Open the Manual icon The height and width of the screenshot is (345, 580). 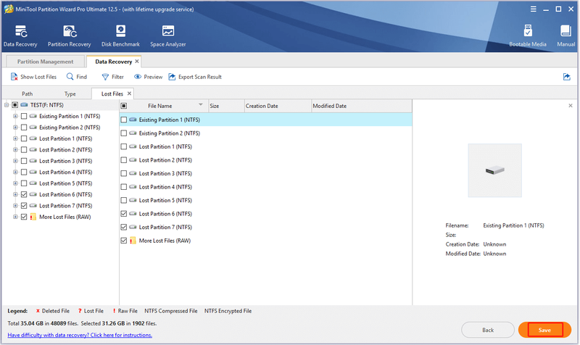pyautogui.click(x=565, y=31)
